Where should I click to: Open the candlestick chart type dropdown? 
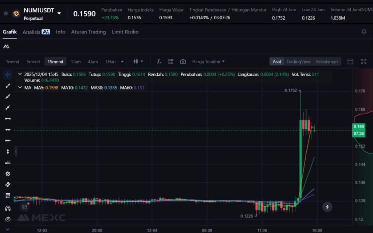(138, 62)
